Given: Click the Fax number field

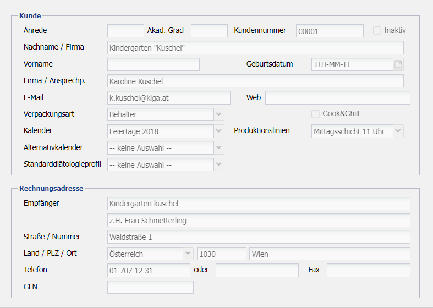Looking at the screenshot, I should click(x=368, y=270).
